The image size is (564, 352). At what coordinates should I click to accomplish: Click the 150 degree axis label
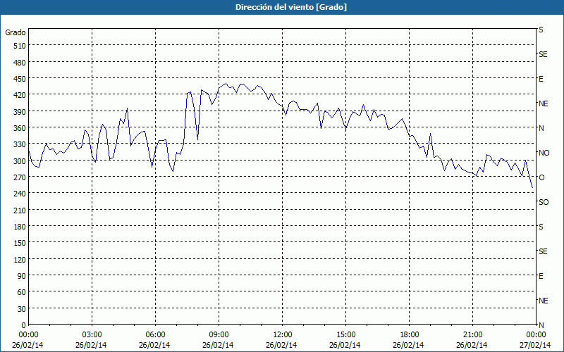20,243
